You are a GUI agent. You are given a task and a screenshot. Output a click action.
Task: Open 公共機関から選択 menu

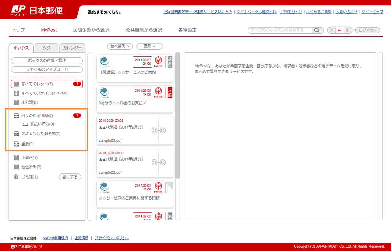point(144,30)
